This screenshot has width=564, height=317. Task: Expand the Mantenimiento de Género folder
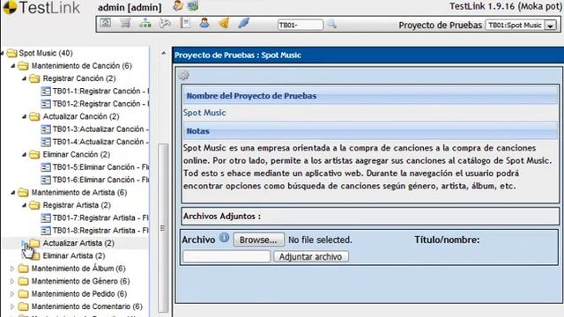point(11,281)
